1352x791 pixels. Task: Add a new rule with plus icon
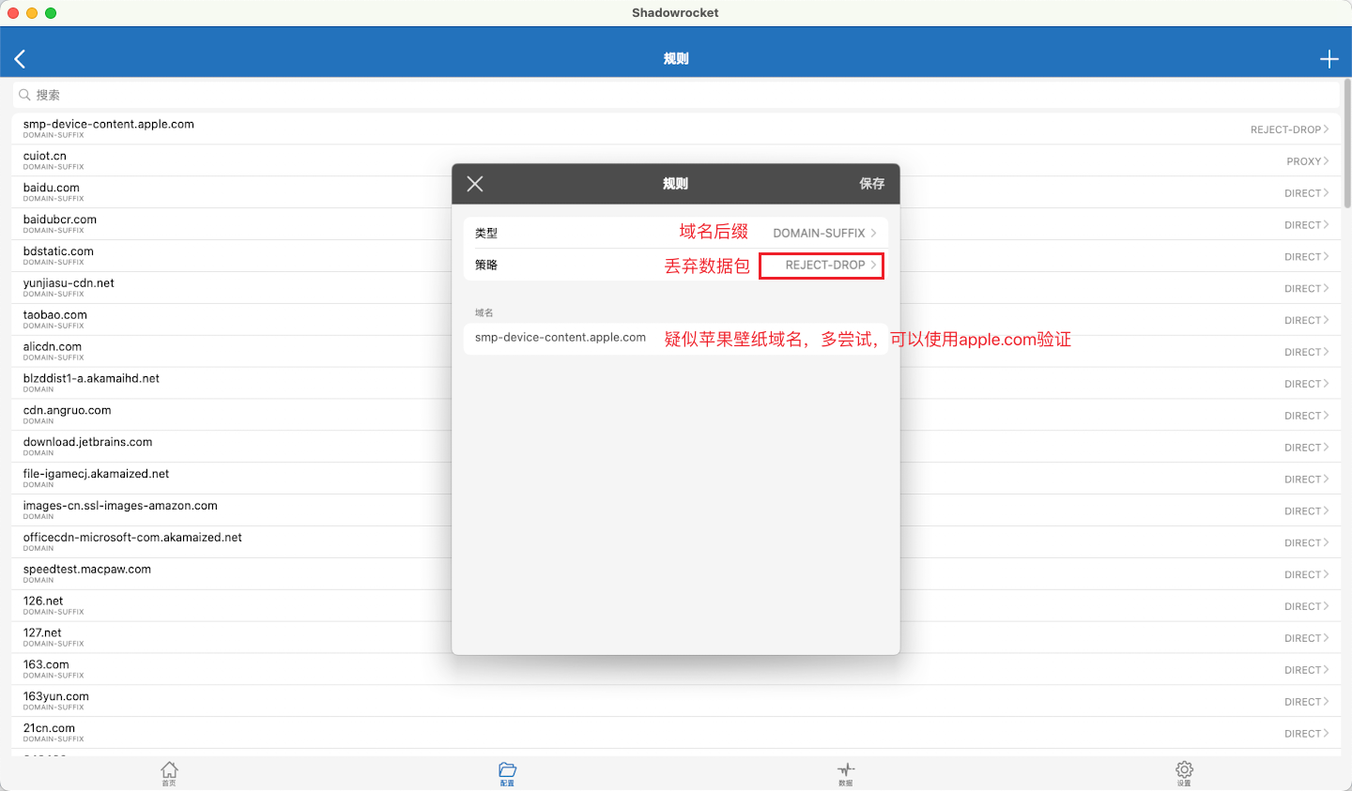1329,59
